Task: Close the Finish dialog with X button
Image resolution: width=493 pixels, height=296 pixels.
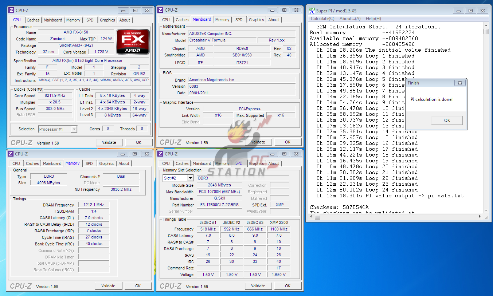Action: 460,83
